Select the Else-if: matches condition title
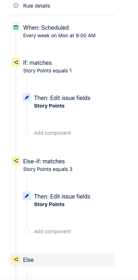Viewport: 138px width, 280px height. pyautogui.click(x=44, y=162)
